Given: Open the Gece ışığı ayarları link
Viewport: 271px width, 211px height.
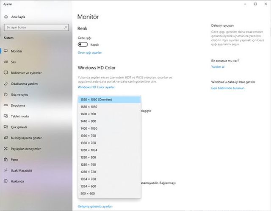Looking at the screenshot, I should click(90, 53).
